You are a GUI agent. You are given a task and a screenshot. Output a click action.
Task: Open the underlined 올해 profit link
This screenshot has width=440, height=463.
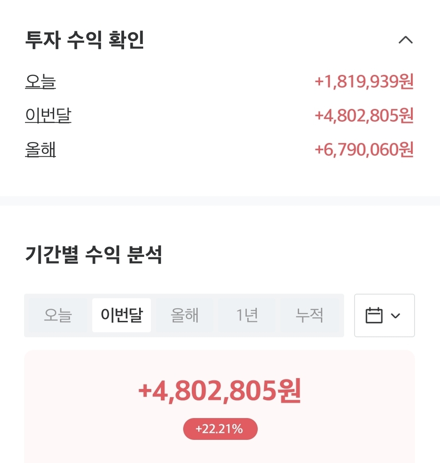point(40,149)
